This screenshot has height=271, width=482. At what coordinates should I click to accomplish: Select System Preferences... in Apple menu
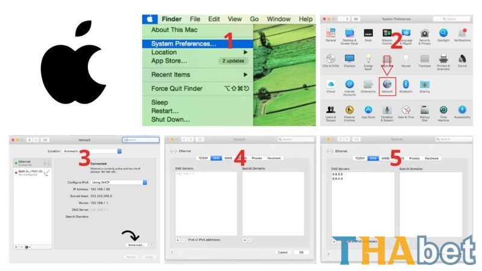click(x=198, y=43)
